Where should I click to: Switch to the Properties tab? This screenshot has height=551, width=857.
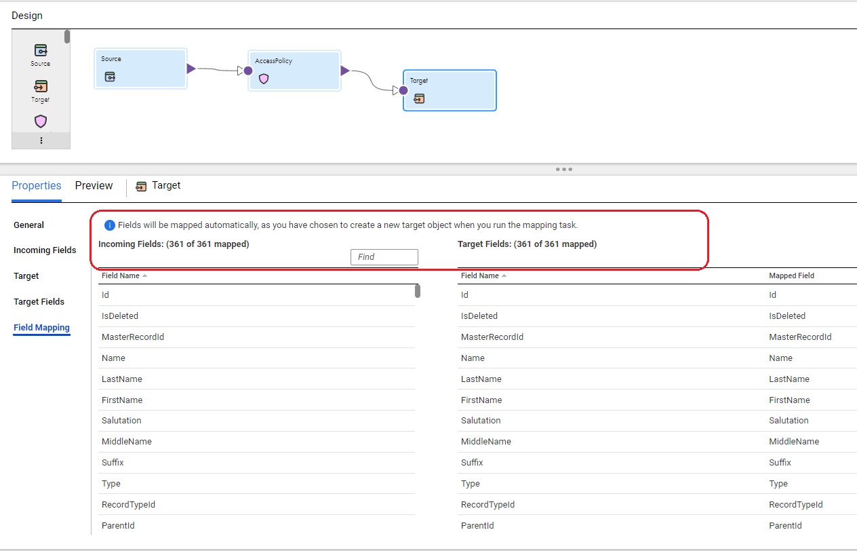click(x=37, y=186)
